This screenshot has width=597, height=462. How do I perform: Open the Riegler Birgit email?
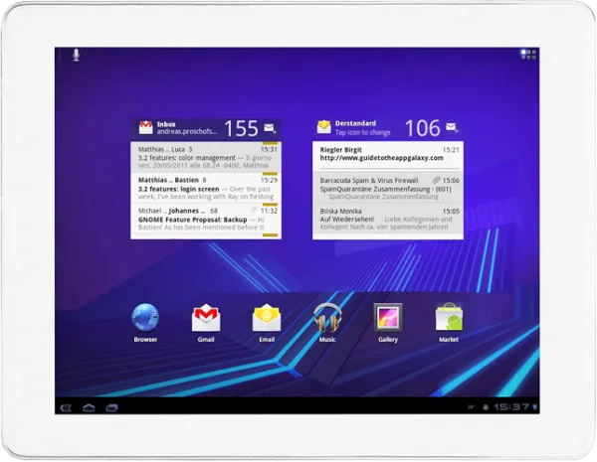pos(388,155)
